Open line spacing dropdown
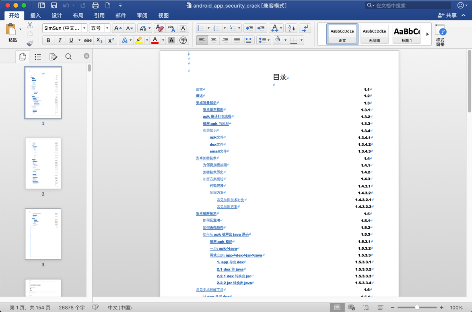The height and width of the screenshot is (312, 472). [x=264, y=40]
